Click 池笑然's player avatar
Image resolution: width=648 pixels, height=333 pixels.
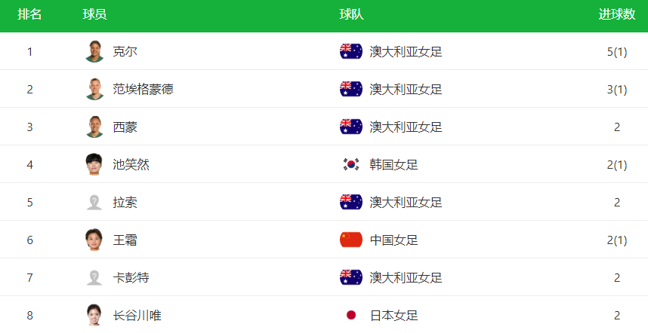pos(94,164)
